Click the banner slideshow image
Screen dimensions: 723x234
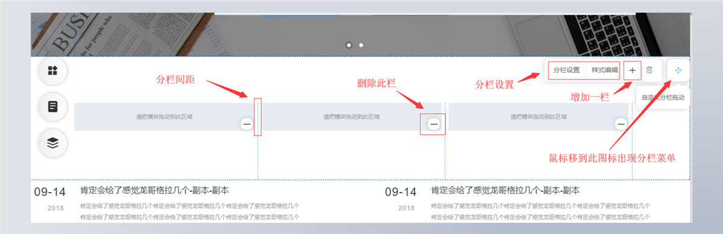click(361, 34)
